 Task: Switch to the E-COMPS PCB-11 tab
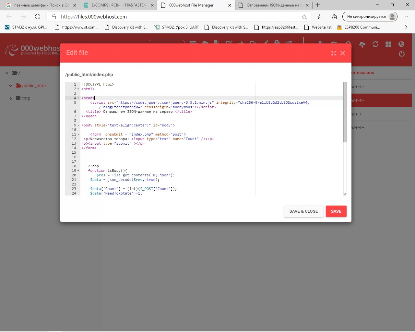118,5
